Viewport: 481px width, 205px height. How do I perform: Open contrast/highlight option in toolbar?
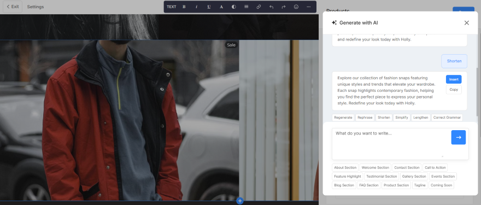tap(234, 7)
